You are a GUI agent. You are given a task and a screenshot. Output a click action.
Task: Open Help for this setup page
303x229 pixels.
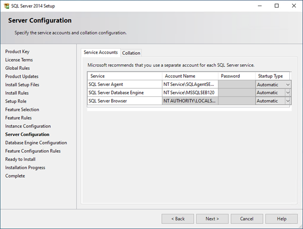(281, 219)
